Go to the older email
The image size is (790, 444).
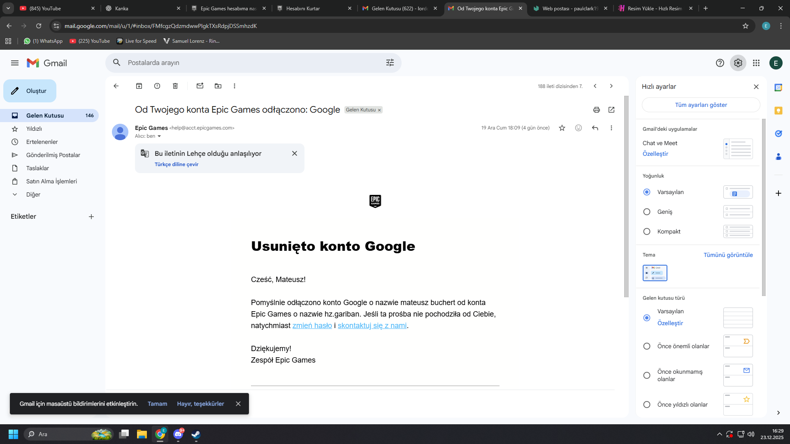(x=611, y=86)
